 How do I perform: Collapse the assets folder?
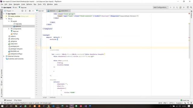click(x=9, y=21)
